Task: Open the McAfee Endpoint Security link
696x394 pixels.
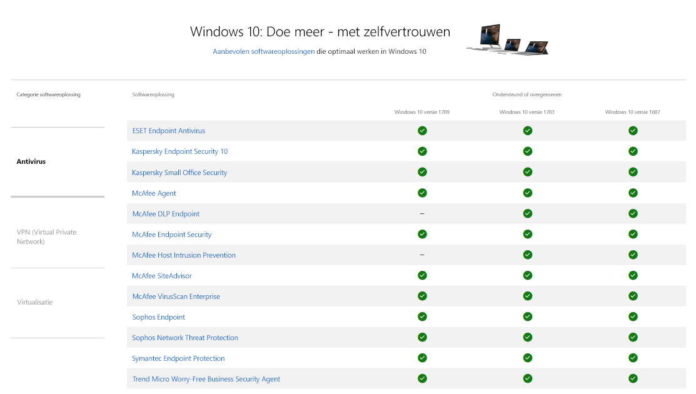Action: [x=171, y=234]
